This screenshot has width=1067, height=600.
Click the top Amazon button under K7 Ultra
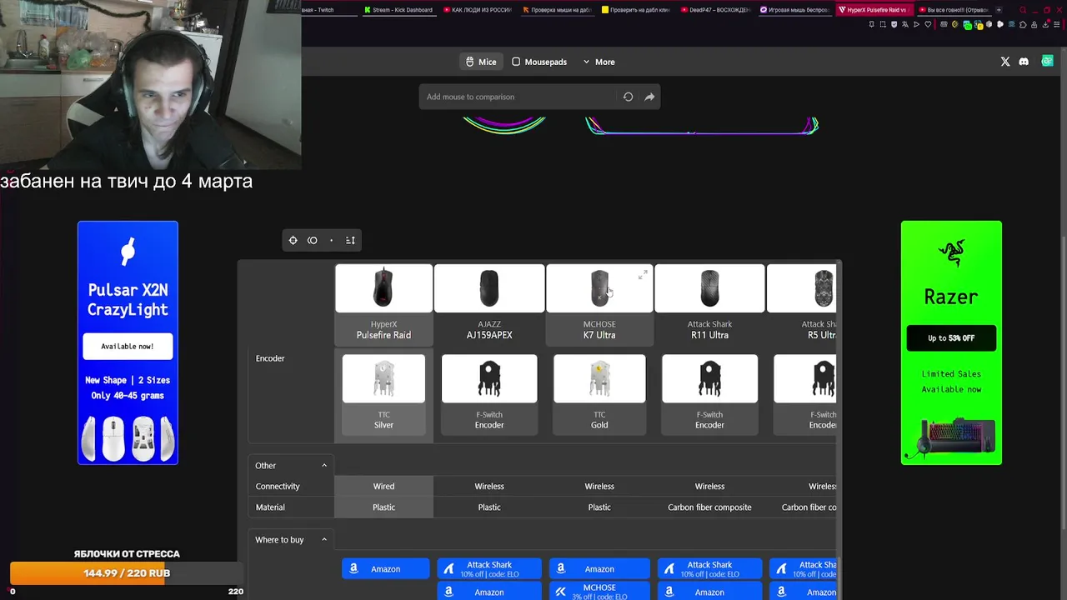pos(599,569)
